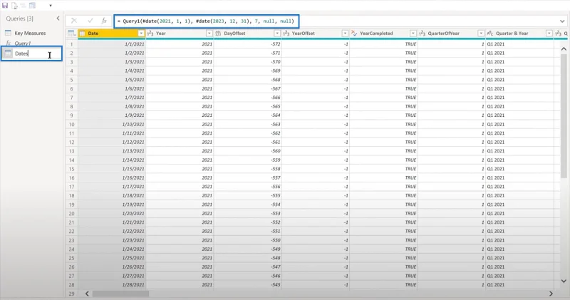Open the QuarterOfYear column filter dropdown
This screenshot has width=570, height=300.
(x=481, y=33)
